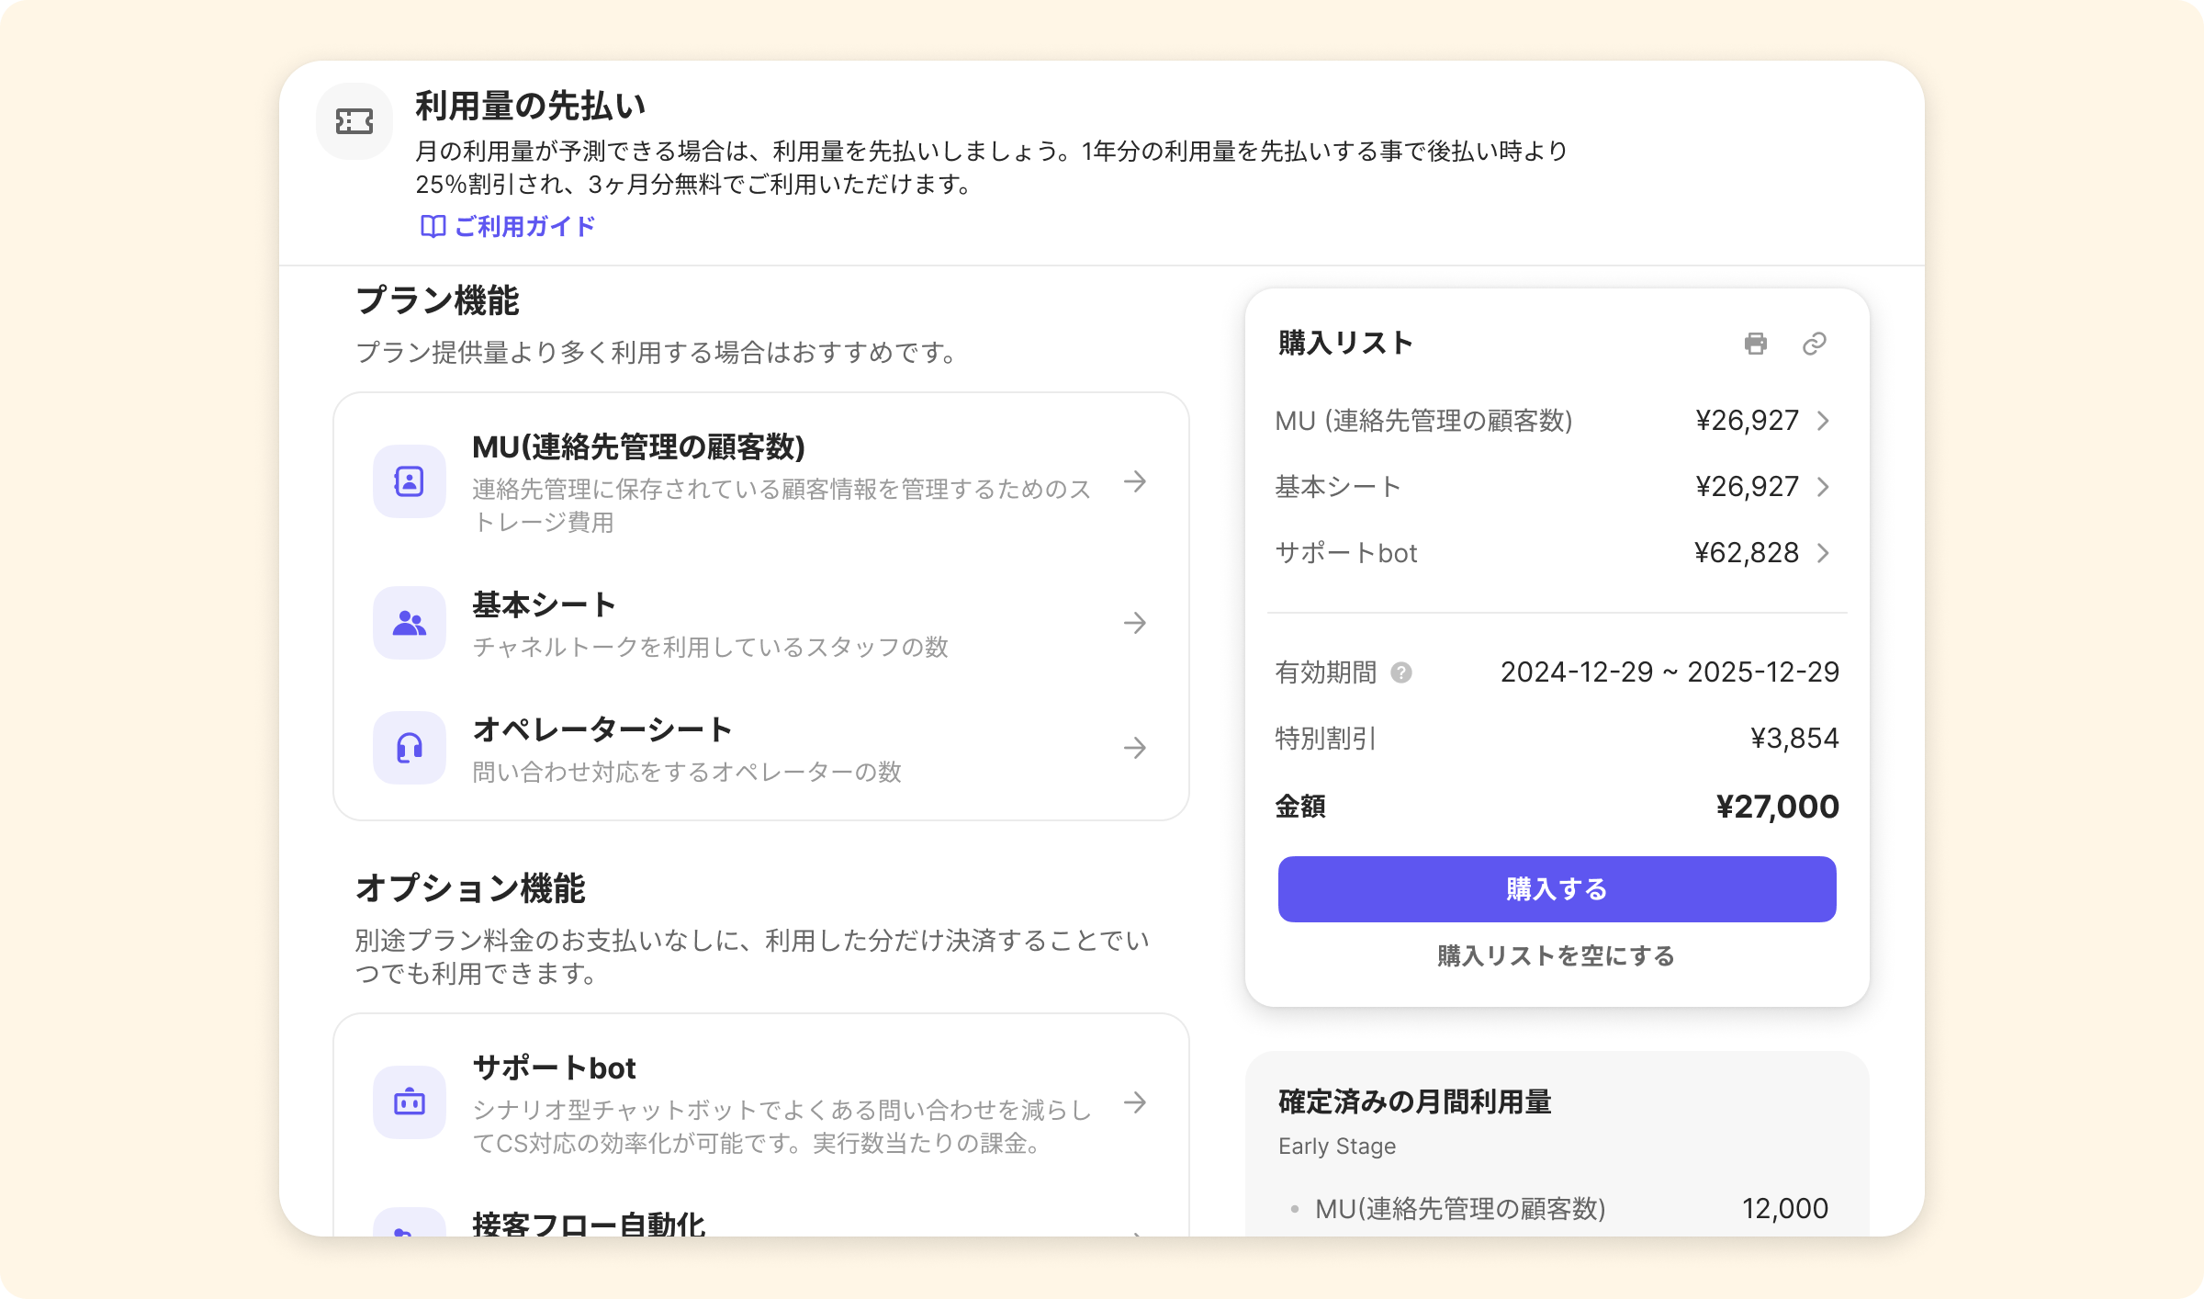The image size is (2204, 1299).
Task: Open the ご利用ガイド book icon link
Action: point(433,226)
